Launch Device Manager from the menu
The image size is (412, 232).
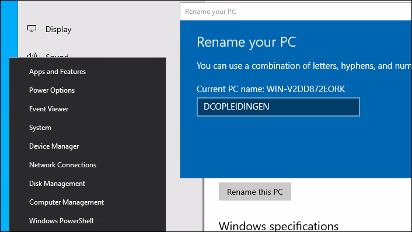pos(87,146)
